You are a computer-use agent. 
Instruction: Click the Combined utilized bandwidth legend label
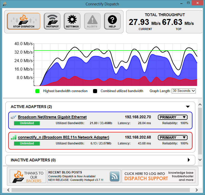[x=122, y=91]
